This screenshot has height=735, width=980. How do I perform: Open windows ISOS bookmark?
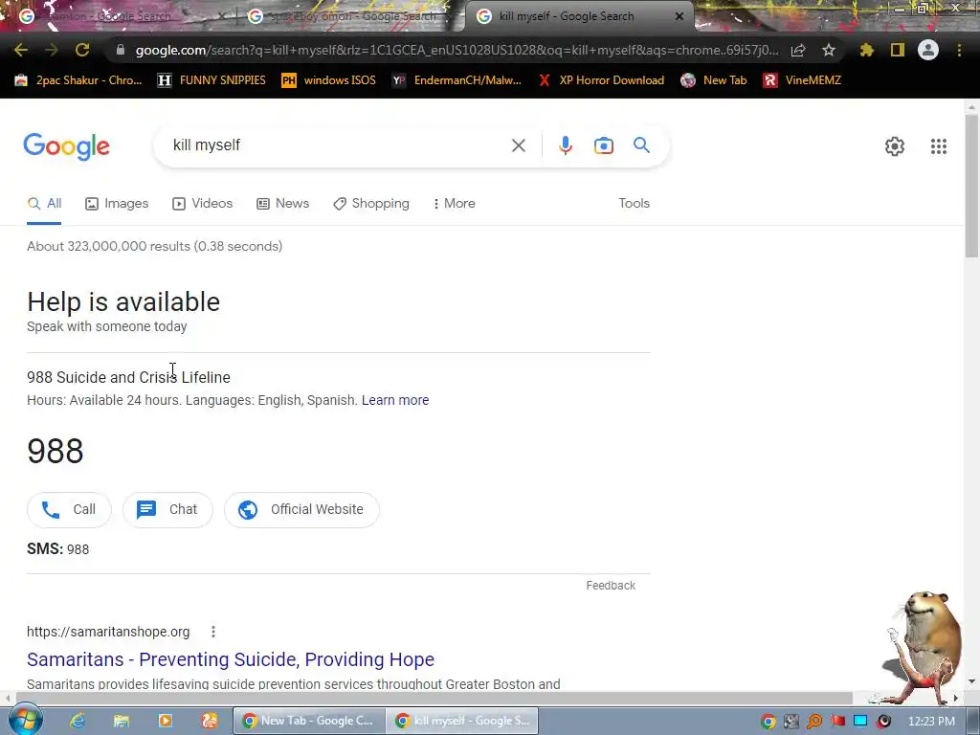[329, 80]
